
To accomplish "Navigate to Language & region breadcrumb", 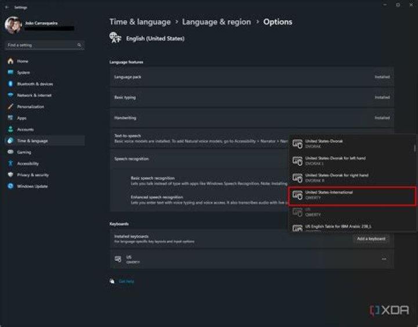I will click(217, 22).
